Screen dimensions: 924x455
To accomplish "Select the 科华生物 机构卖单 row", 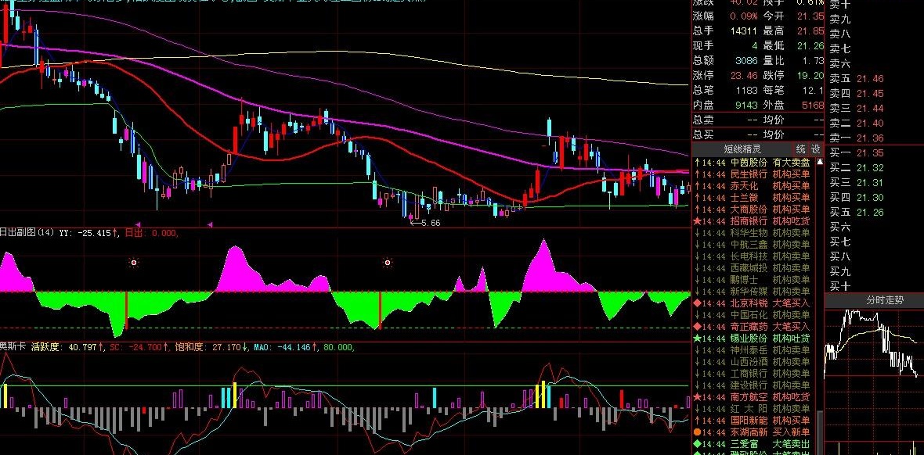I will (x=754, y=232).
